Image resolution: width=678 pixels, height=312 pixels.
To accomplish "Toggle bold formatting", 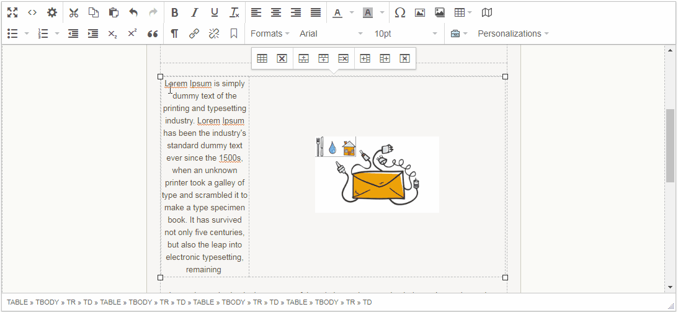I will 174,12.
